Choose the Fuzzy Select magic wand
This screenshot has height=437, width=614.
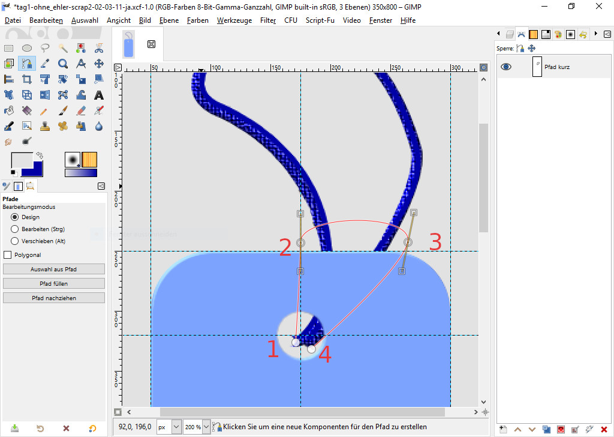(x=63, y=48)
